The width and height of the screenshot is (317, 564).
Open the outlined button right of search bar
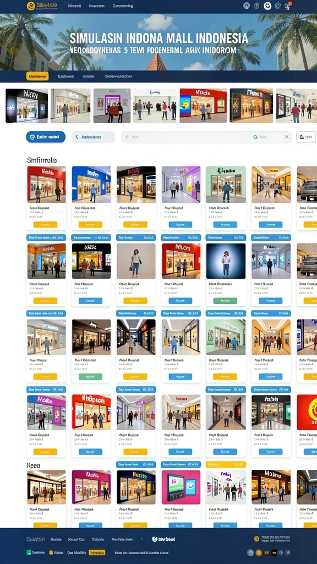(306, 137)
